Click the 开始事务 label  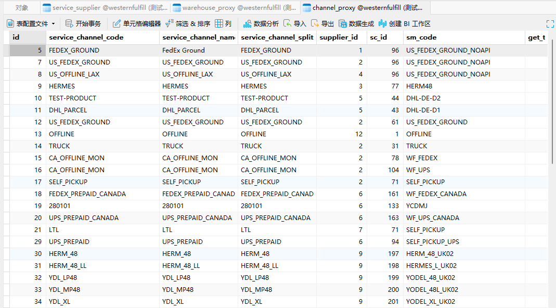click(x=88, y=24)
